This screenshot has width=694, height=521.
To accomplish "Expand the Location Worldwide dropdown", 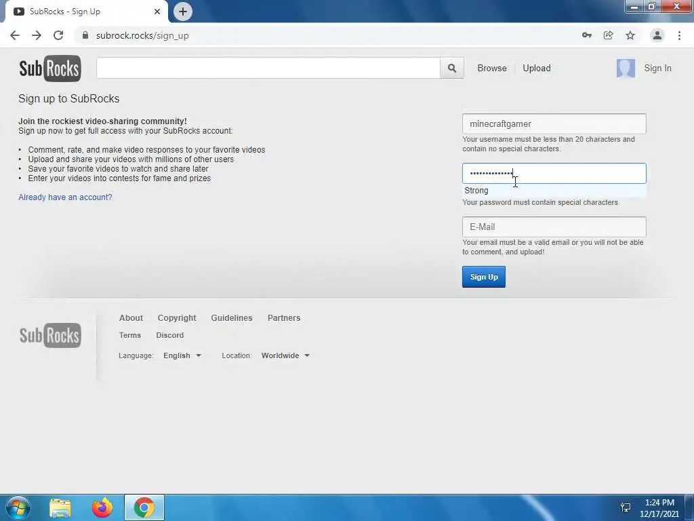I will tap(285, 355).
